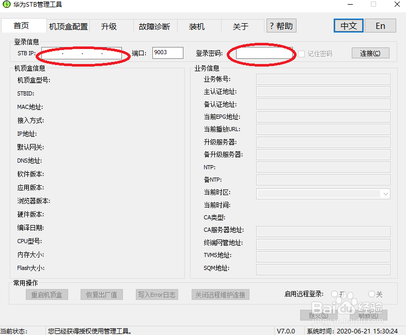The height and width of the screenshot is (335, 406).
Task: Click the 终端网管地址 field
Action: coord(323,244)
